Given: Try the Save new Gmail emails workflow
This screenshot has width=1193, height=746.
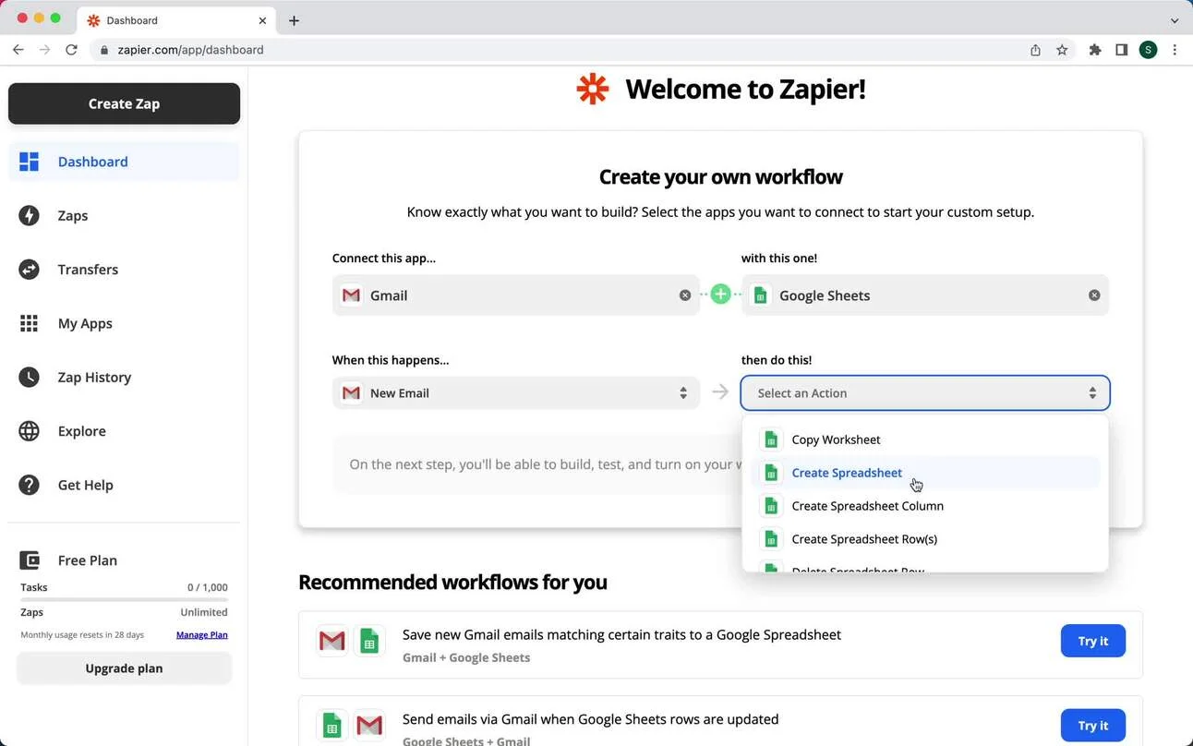Looking at the screenshot, I should (x=1093, y=641).
